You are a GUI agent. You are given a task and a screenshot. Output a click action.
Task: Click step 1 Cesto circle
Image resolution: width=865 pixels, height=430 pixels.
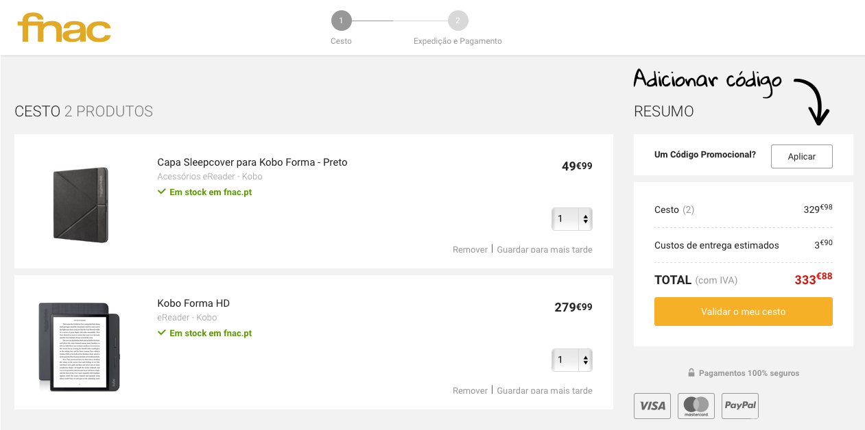tap(341, 21)
